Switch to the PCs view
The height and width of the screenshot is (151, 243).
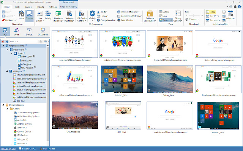tap(5, 32)
